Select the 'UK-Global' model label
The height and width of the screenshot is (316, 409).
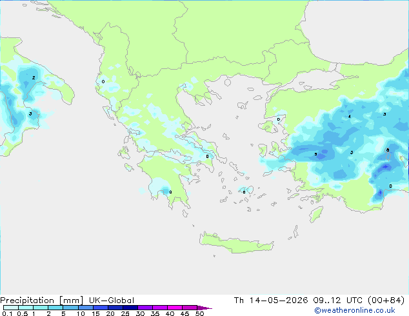112,301
